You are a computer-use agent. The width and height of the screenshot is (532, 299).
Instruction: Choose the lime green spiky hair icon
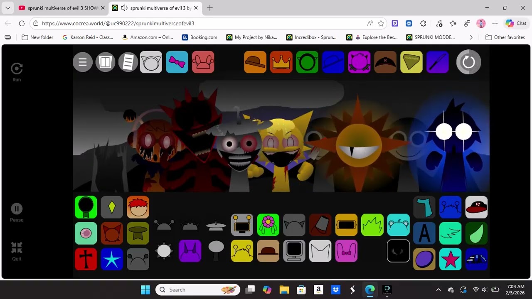click(x=372, y=225)
